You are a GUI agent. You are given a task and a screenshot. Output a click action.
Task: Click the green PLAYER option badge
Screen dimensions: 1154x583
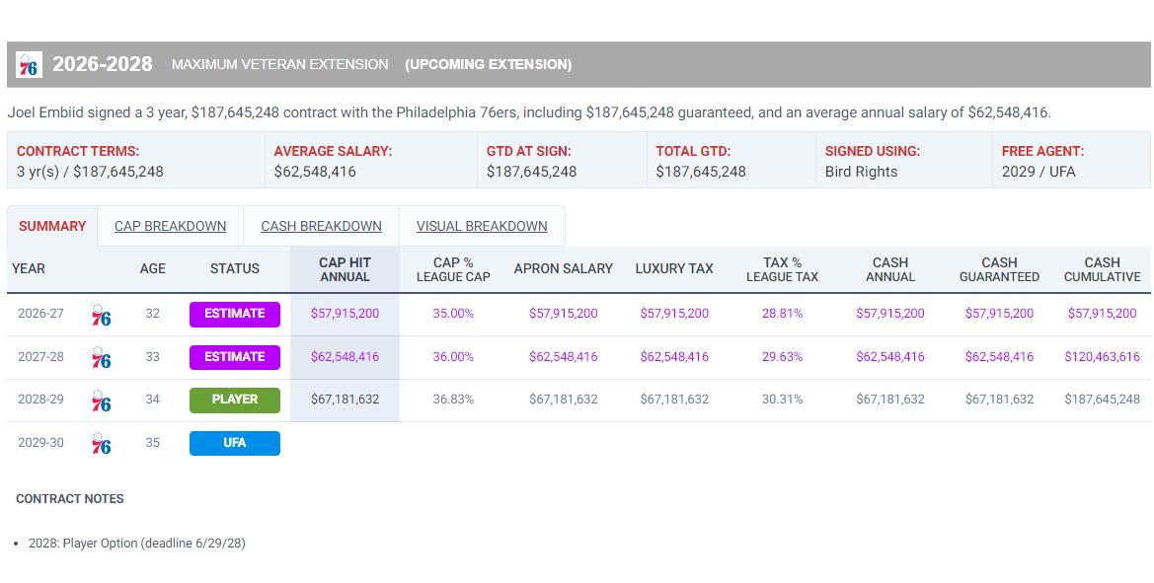pyautogui.click(x=234, y=400)
